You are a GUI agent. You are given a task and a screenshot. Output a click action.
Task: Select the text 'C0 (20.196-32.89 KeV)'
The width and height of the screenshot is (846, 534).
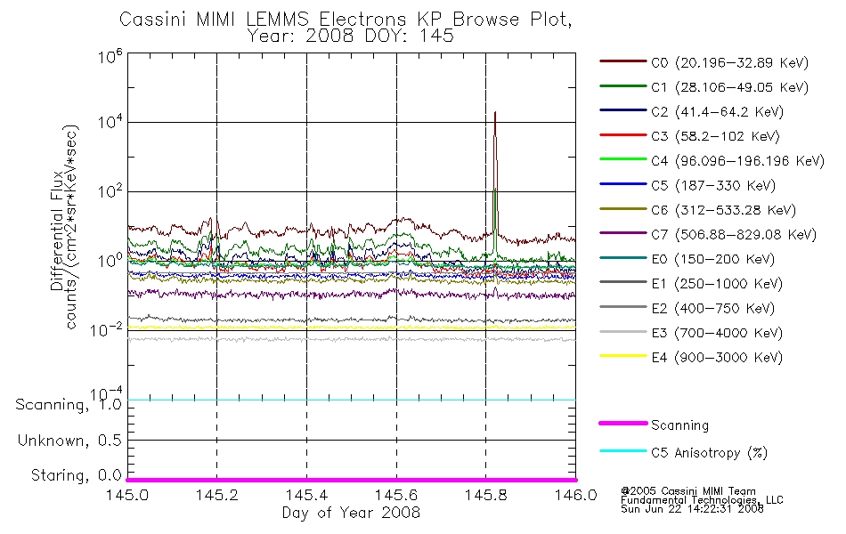click(x=730, y=63)
